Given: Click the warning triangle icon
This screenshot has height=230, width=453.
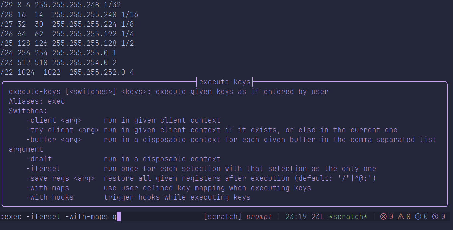Looking at the screenshot, I should [401, 217].
